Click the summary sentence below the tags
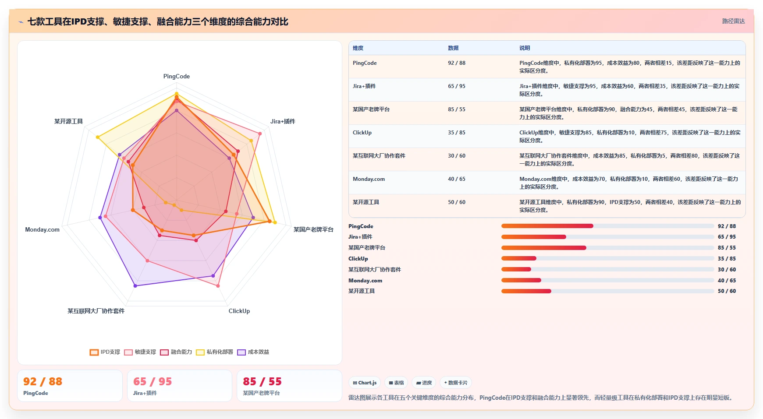Viewport: 763px width, 419px height. (x=541, y=398)
